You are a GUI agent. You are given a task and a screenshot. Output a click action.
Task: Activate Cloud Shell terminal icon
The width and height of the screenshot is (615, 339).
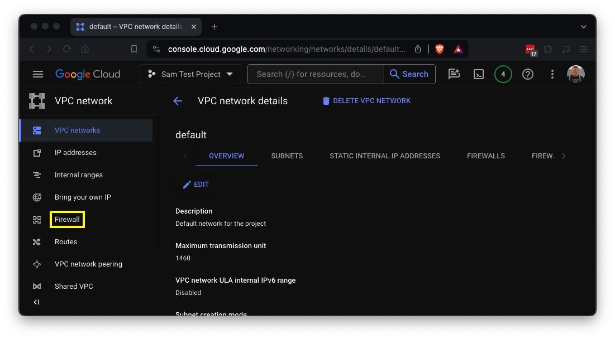point(478,74)
